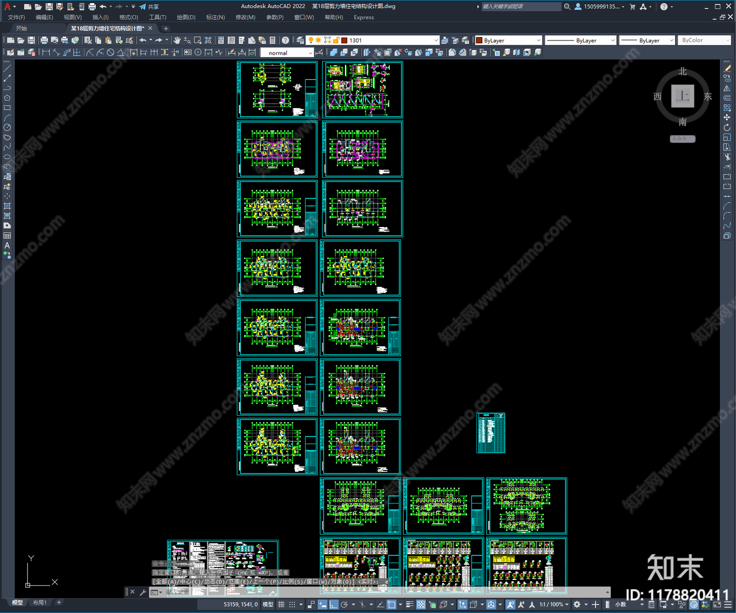This screenshot has width=736, height=613.
Task: Toggle the drawing grid display
Action: (x=281, y=604)
